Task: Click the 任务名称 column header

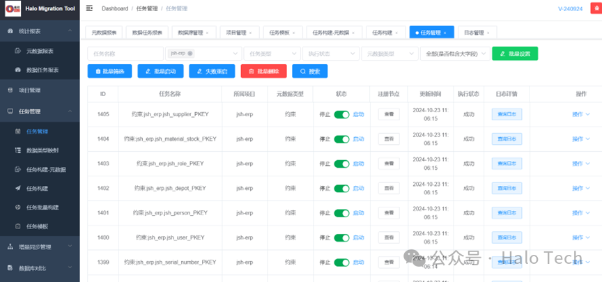Action: point(170,94)
